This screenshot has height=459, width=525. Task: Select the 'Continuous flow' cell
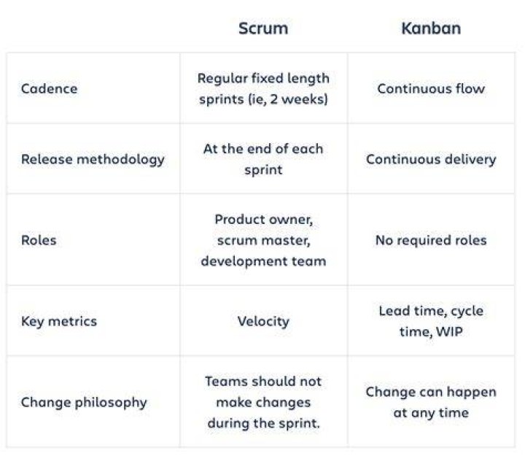[431, 89]
